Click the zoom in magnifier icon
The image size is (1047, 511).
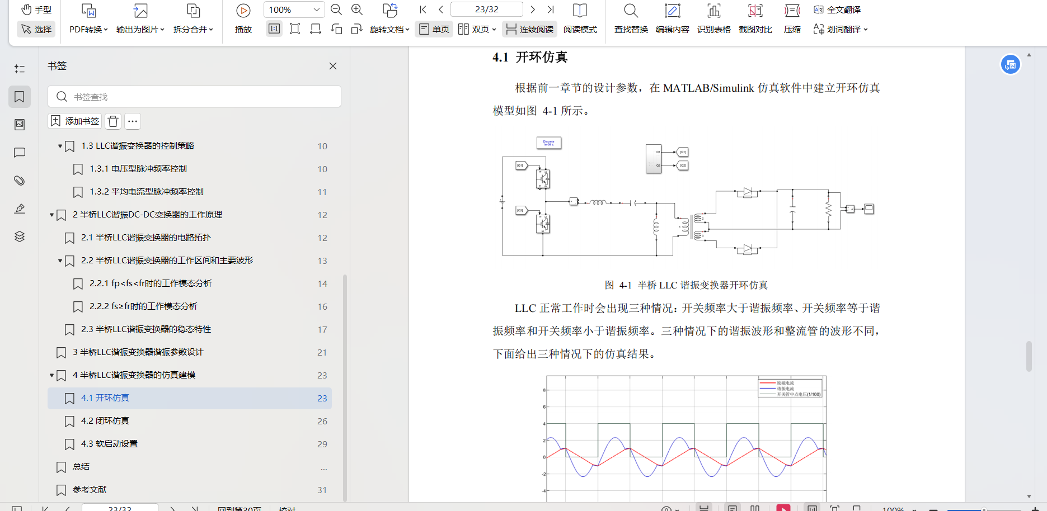(357, 10)
